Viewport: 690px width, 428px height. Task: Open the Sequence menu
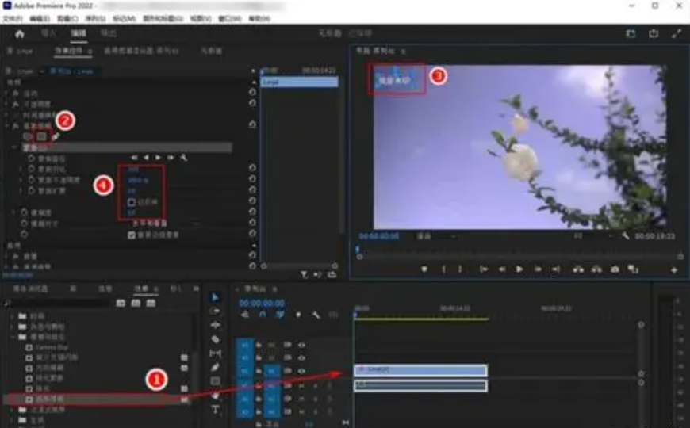pos(95,18)
